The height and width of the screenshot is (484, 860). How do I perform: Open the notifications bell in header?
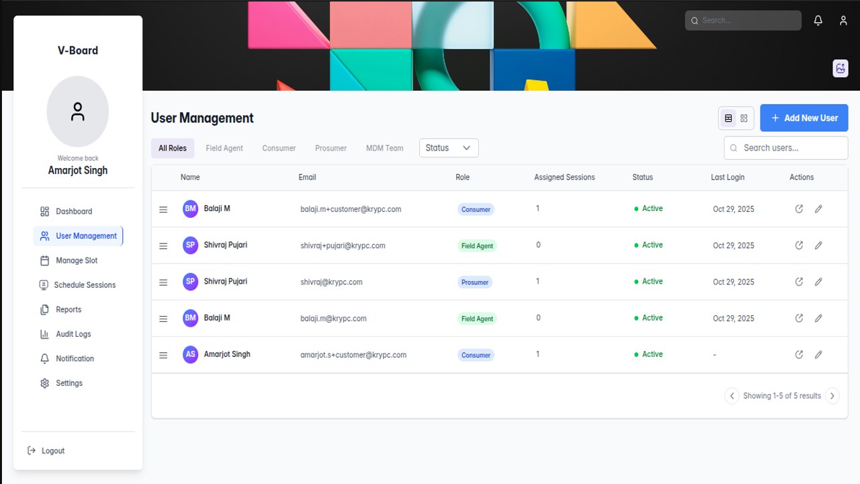tap(818, 21)
